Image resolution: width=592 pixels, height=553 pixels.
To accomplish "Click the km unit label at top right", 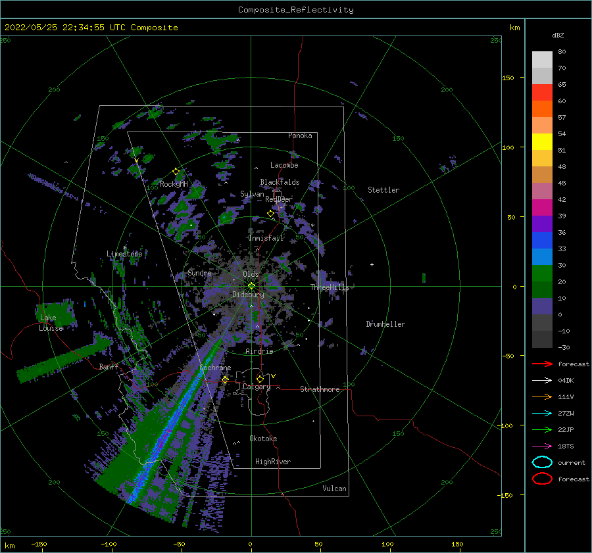I will click(514, 28).
